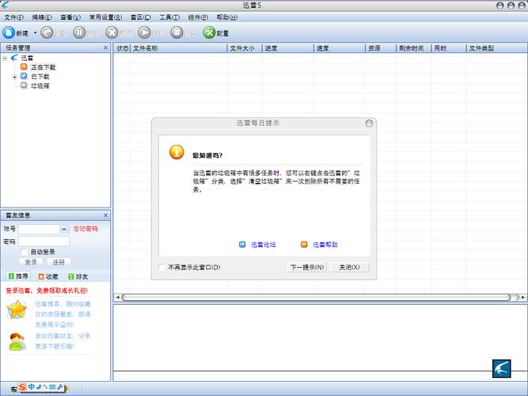Toggle the 自动登录 checkbox
This screenshot has height=396, width=528.
tap(24, 252)
